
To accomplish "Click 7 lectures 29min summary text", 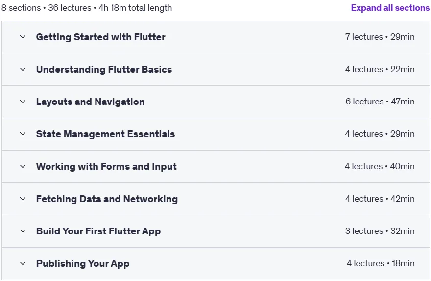I will pos(380,37).
